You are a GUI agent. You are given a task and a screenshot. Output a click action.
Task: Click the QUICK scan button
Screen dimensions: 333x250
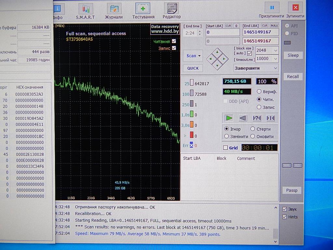coord(193,68)
